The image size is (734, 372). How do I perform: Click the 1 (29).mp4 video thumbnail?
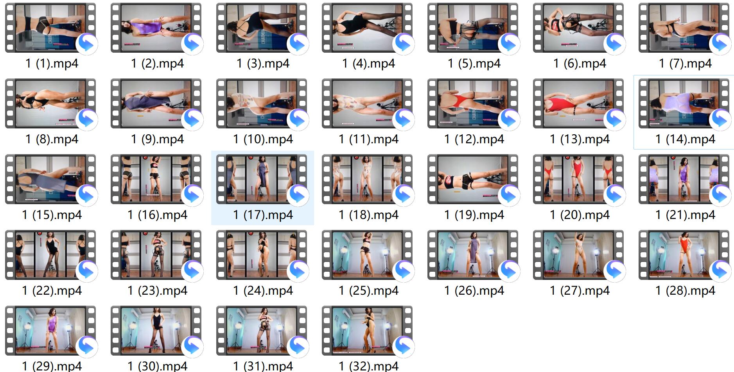click(50, 331)
